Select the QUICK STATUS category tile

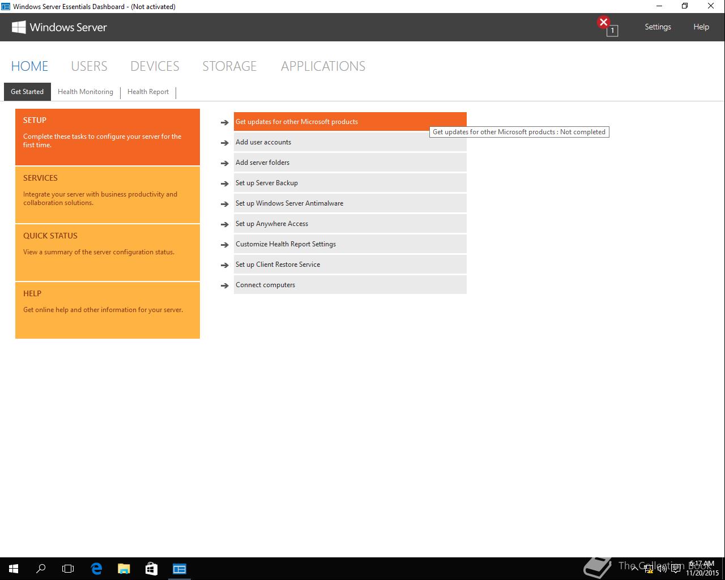(x=108, y=253)
